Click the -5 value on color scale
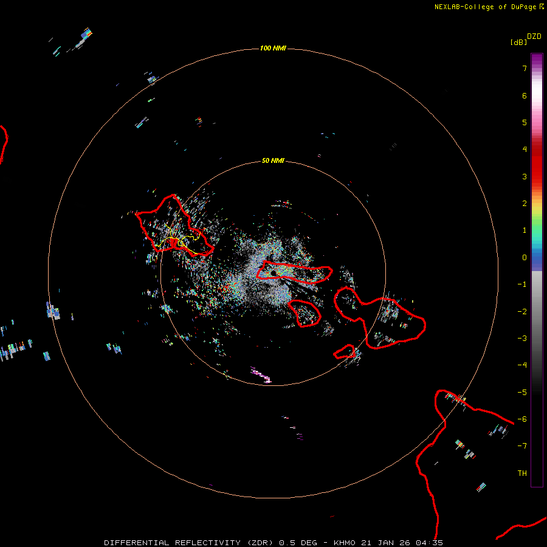The height and width of the screenshot is (547, 547). (x=522, y=393)
